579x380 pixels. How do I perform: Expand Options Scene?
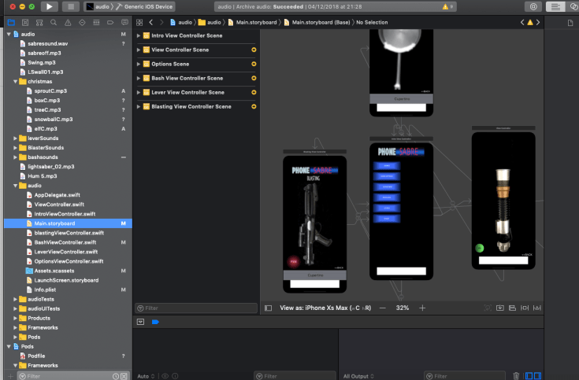pyautogui.click(x=139, y=65)
